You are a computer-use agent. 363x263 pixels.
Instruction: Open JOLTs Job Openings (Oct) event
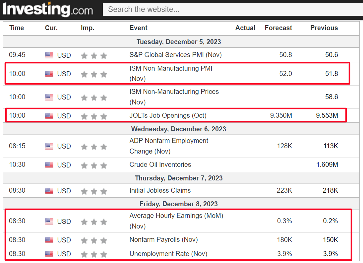pos(168,115)
